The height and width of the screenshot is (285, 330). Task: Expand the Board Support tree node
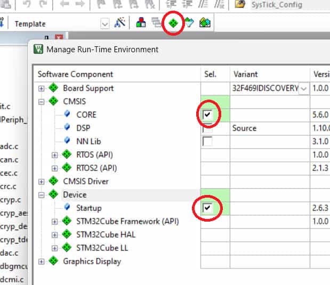42,88
